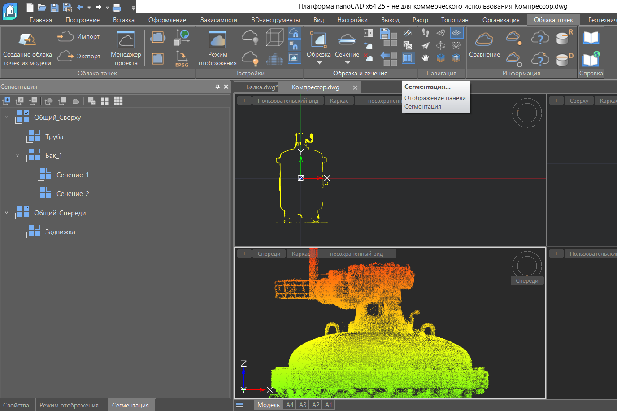Click the footprints walk navigation icon
Screen dimensions: 617x411
426,33
